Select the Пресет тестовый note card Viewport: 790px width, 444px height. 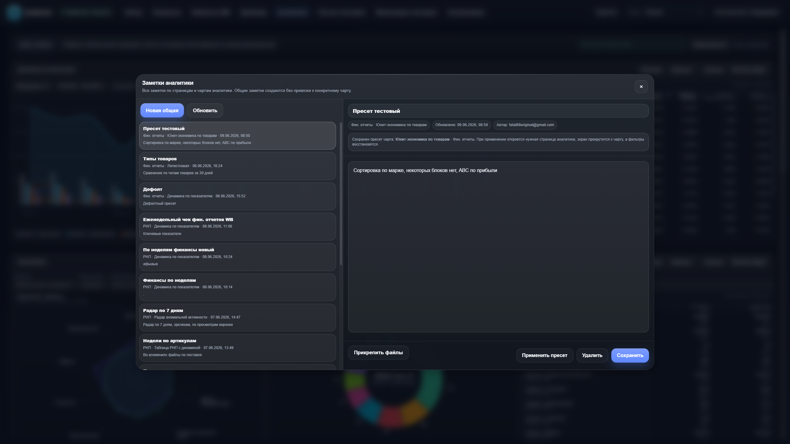(237, 136)
